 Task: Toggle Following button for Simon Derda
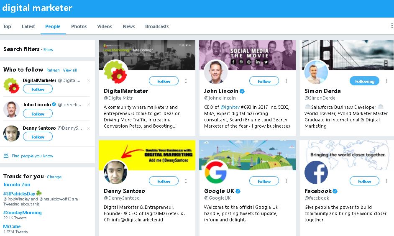(364, 81)
